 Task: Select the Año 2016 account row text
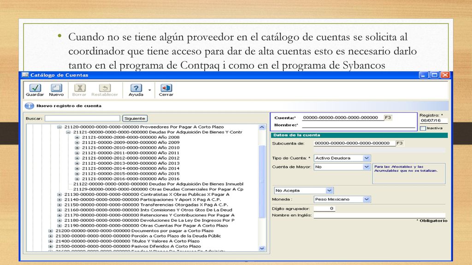click(130, 179)
